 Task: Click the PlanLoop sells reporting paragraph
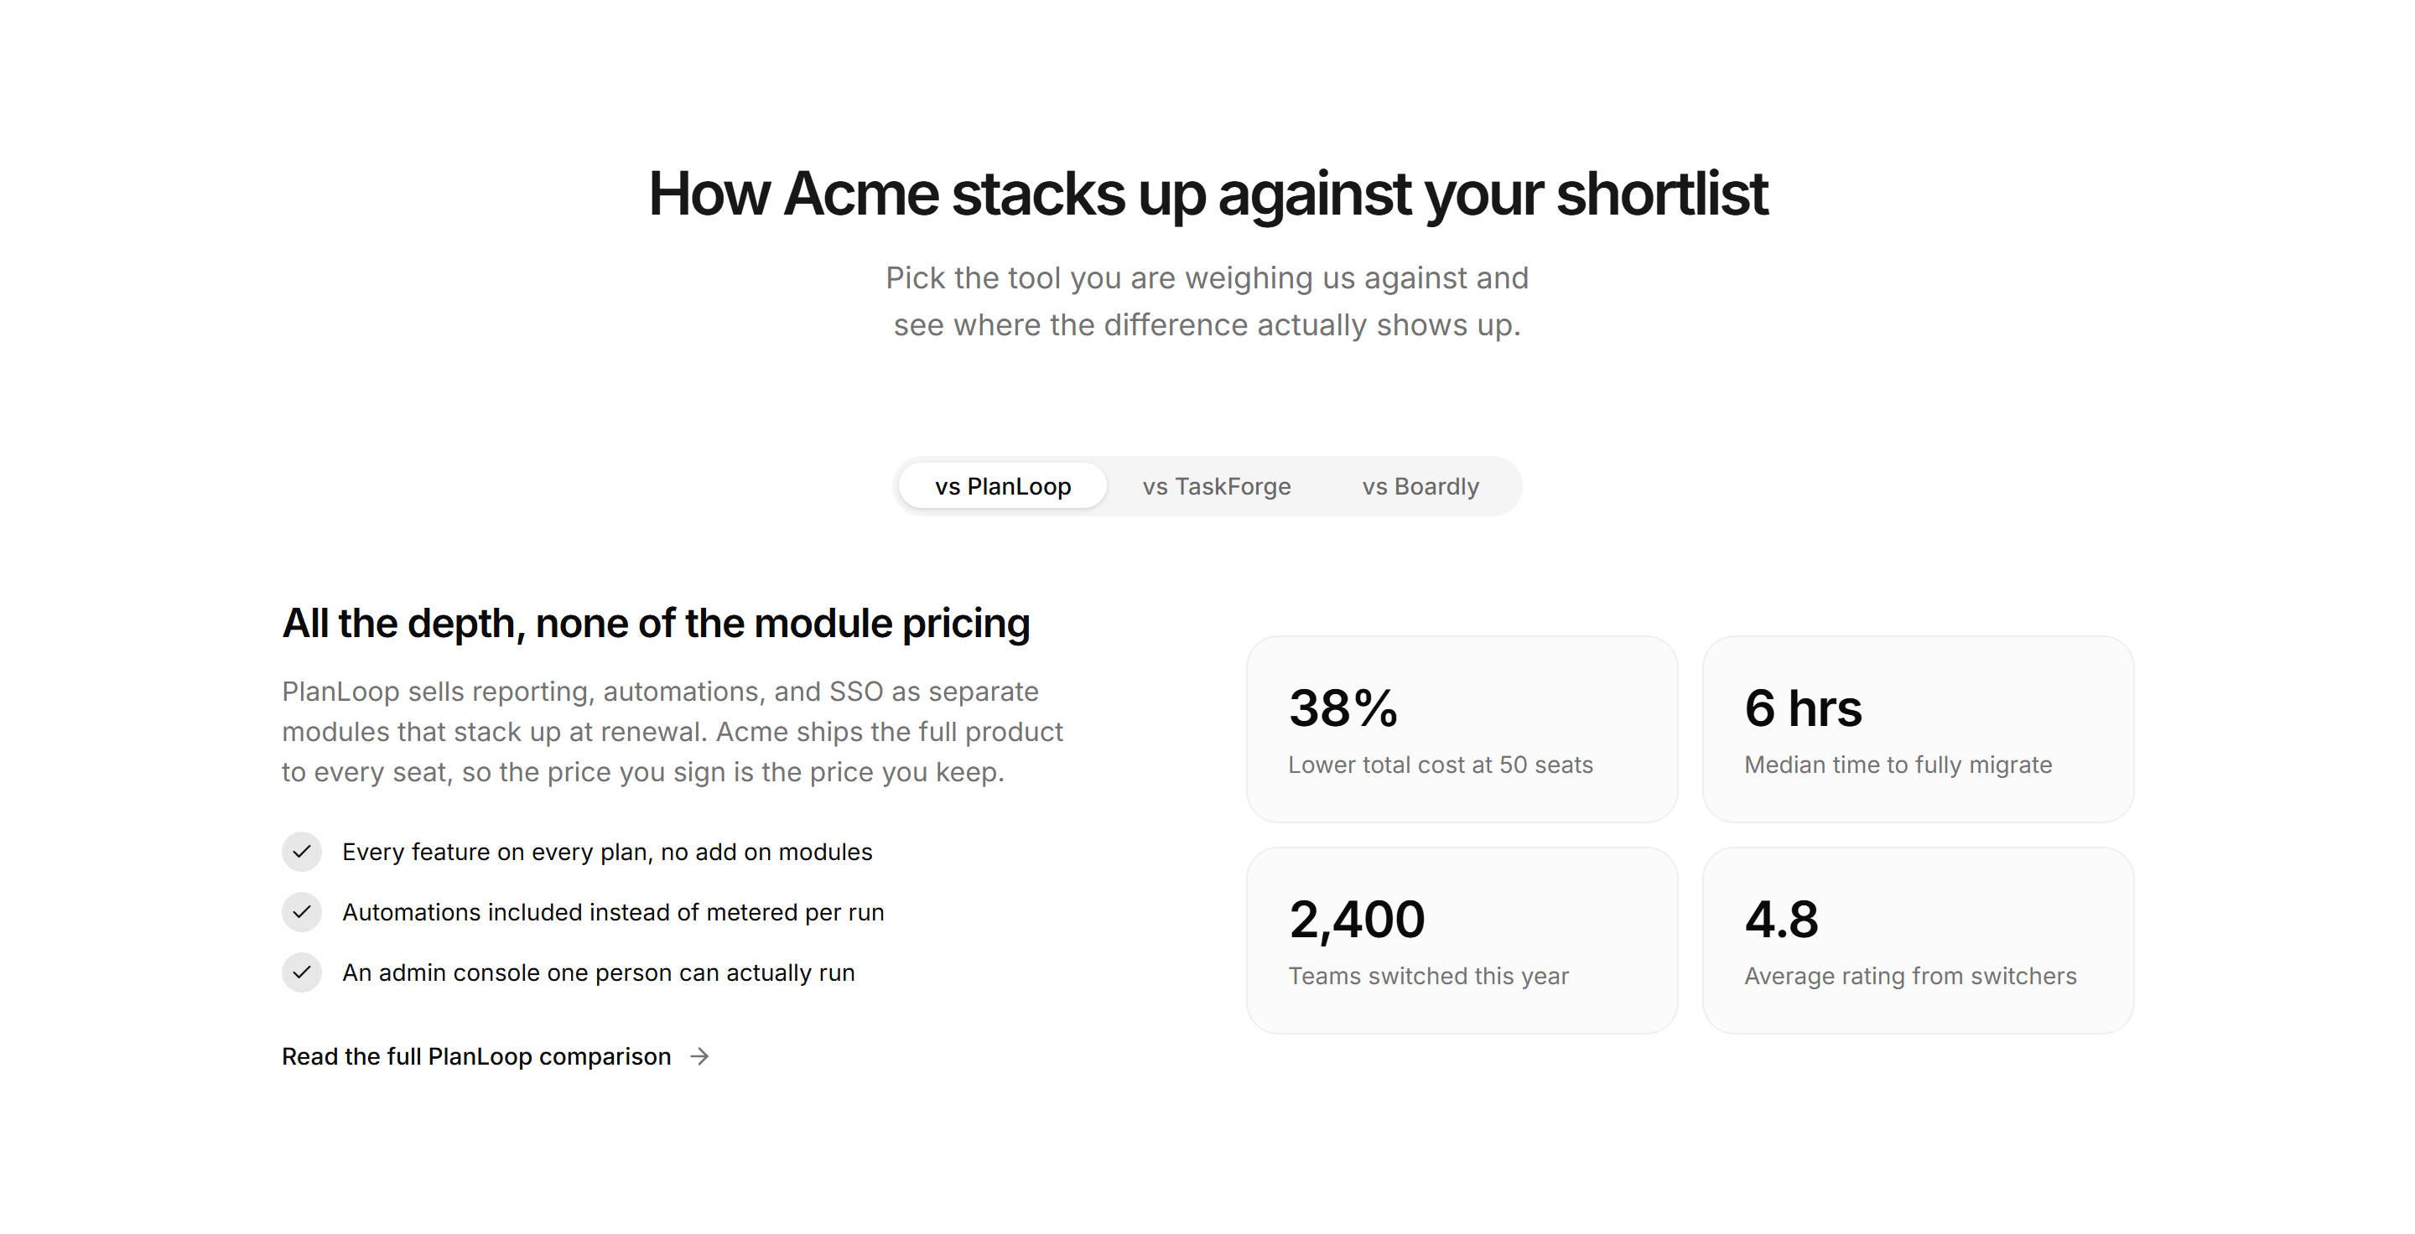(673, 732)
